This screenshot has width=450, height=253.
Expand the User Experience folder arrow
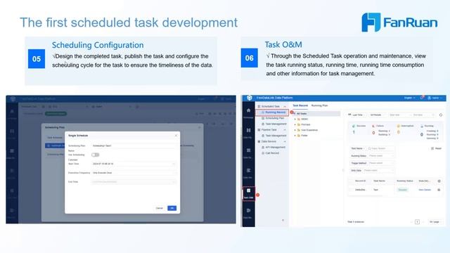[295, 130]
